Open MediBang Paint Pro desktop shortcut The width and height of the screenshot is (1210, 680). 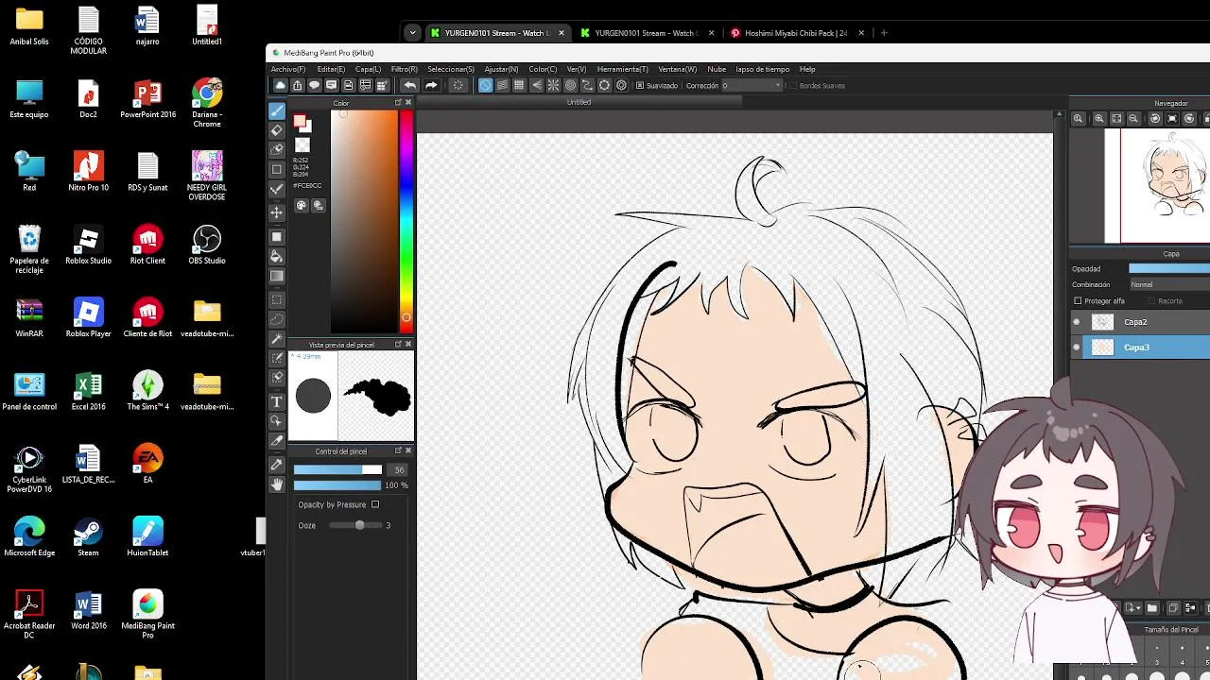tap(147, 615)
